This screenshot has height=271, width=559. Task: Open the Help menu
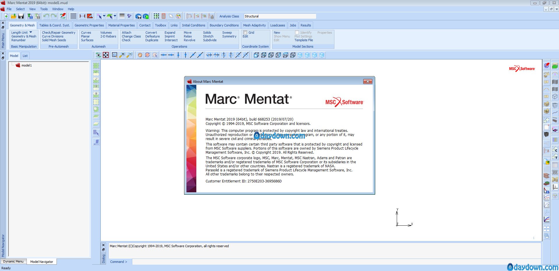tap(71, 9)
